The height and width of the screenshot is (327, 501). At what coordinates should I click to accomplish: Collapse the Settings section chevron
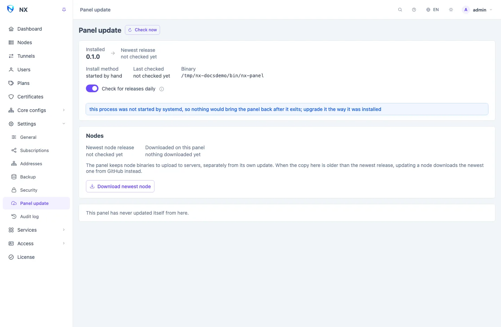pos(64,124)
